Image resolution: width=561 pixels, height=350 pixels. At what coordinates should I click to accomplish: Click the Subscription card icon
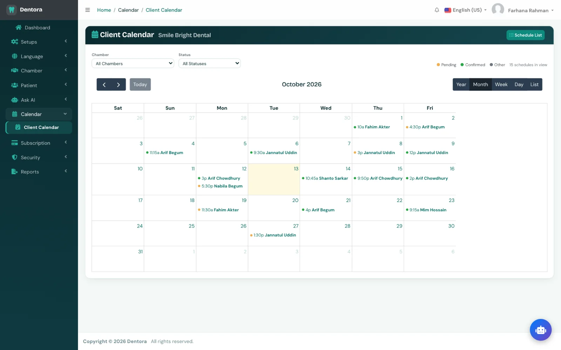tap(15, 143)
